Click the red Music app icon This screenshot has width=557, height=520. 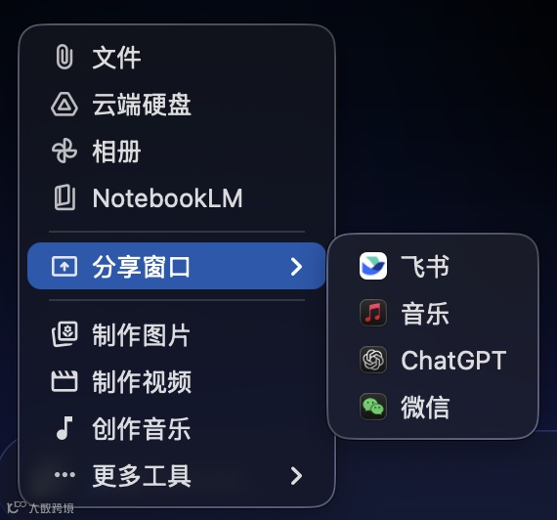[373, 313]
